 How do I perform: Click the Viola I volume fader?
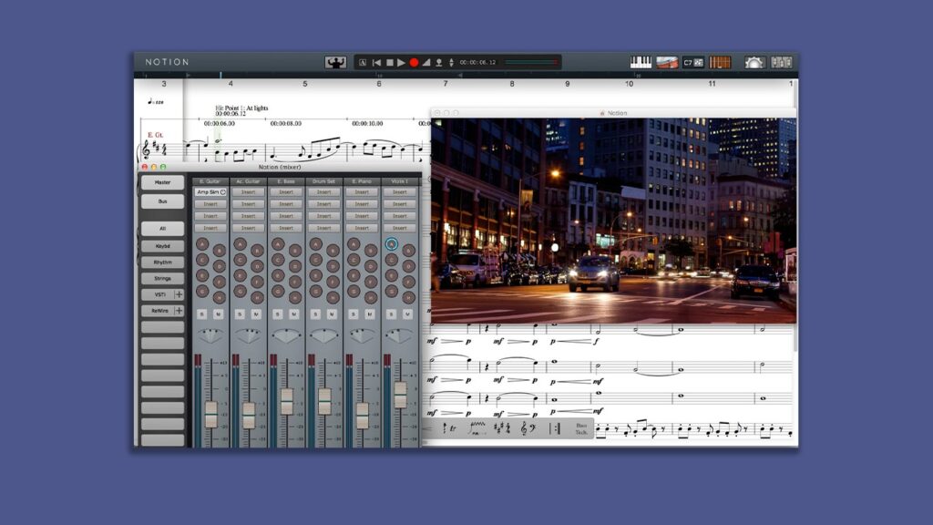pyautogui.click(x=401, y=395)
